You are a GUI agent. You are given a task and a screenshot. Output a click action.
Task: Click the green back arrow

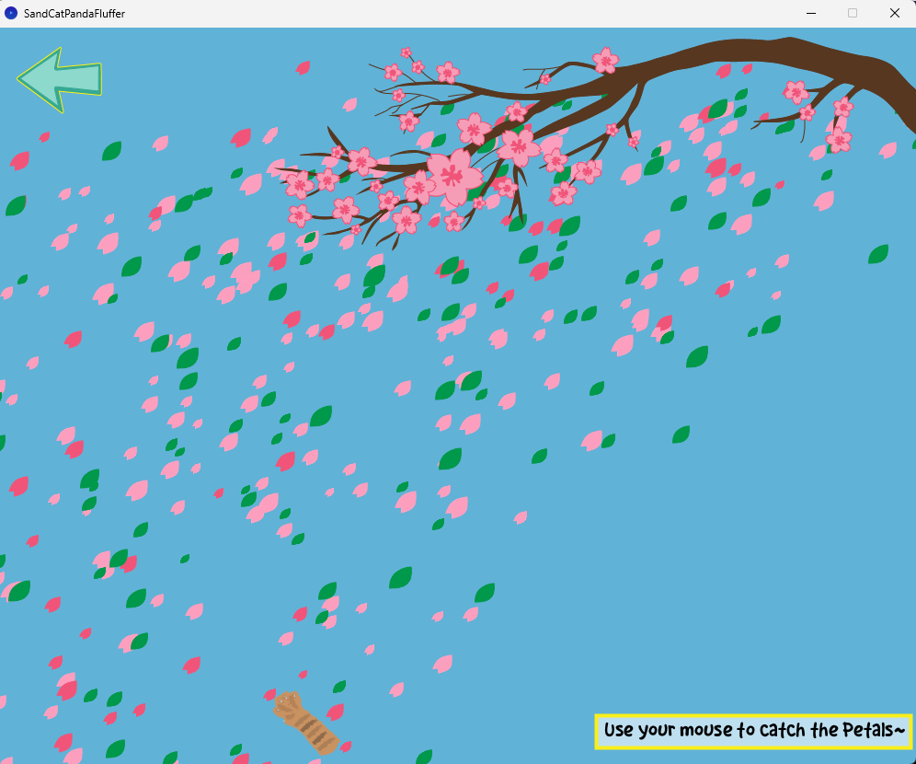(59, 80)
